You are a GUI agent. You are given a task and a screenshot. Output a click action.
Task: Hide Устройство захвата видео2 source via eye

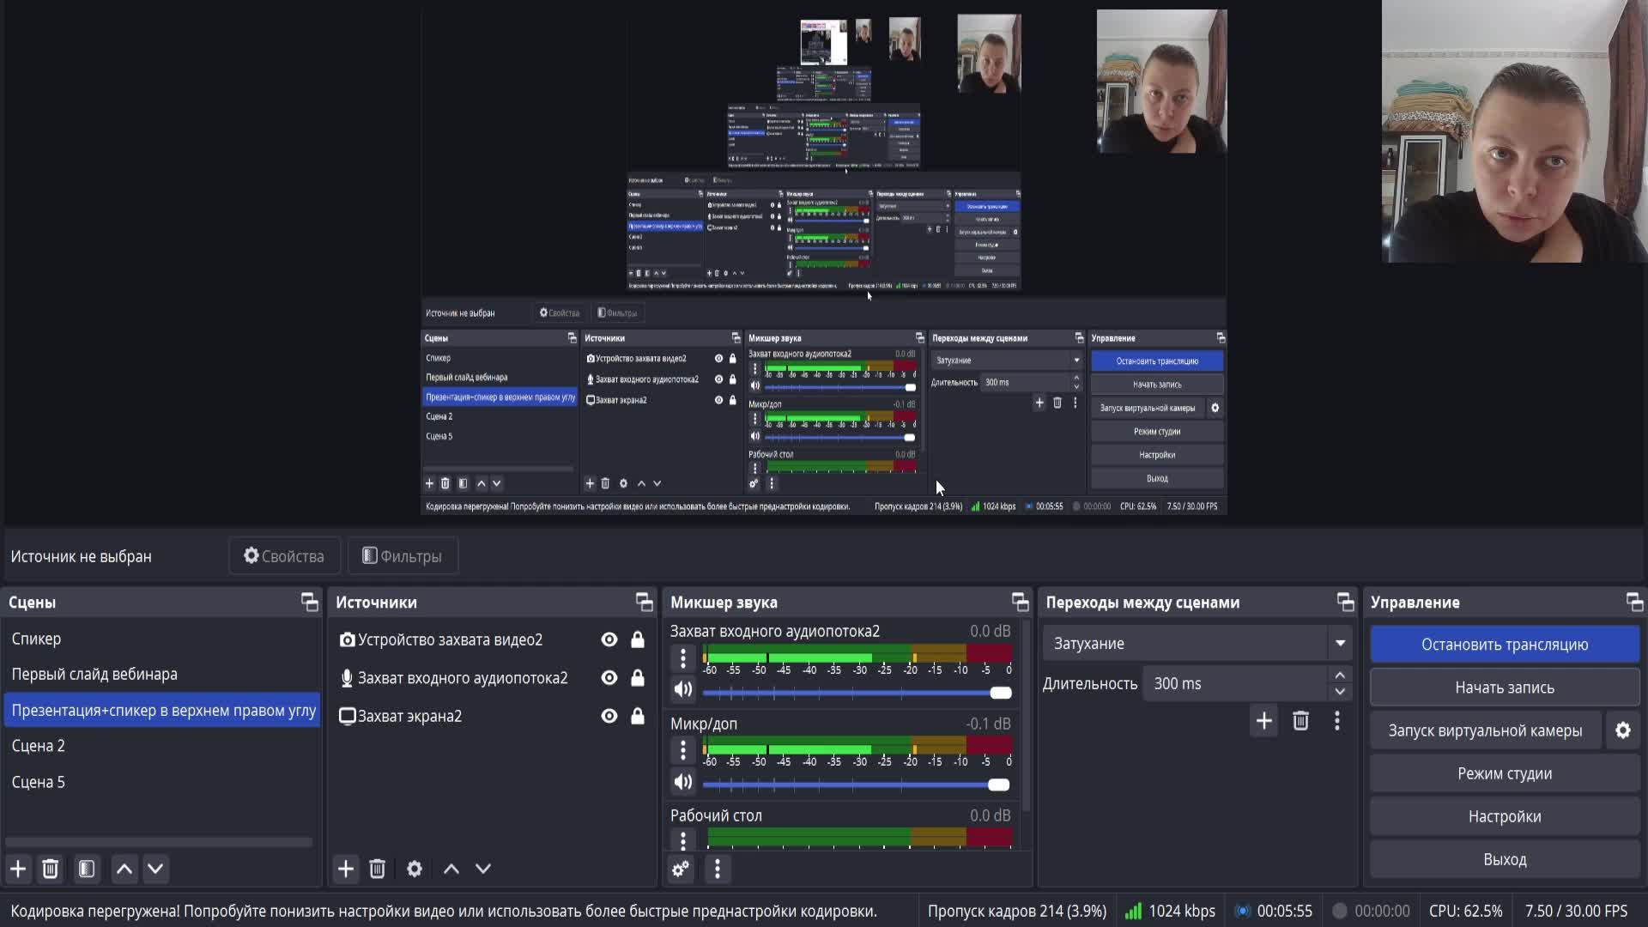[609, 639]
